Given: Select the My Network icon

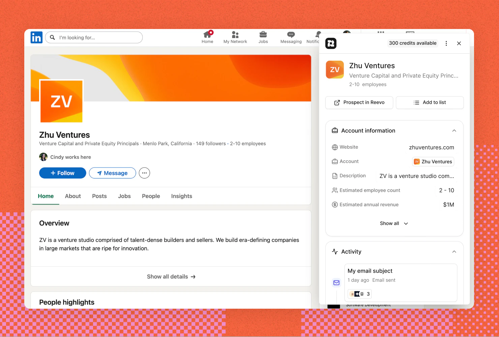Looking at the screenshot, I should pyautogui.click(x=235, y=36).
